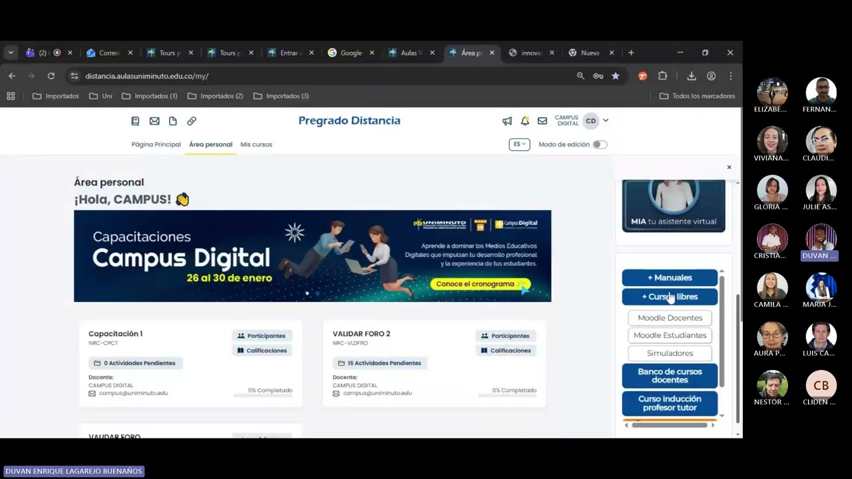Image resolution: width=852 pixels, height=479 pixels.
Task: Open the apps grid icon in bookmarks bar
Action: pos(11,96)
